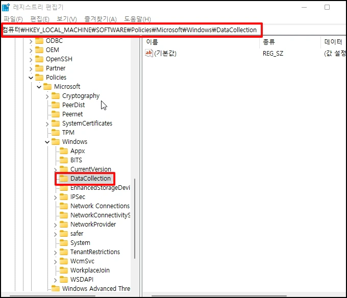Click the Microsoft folder icon

point(47,87)
